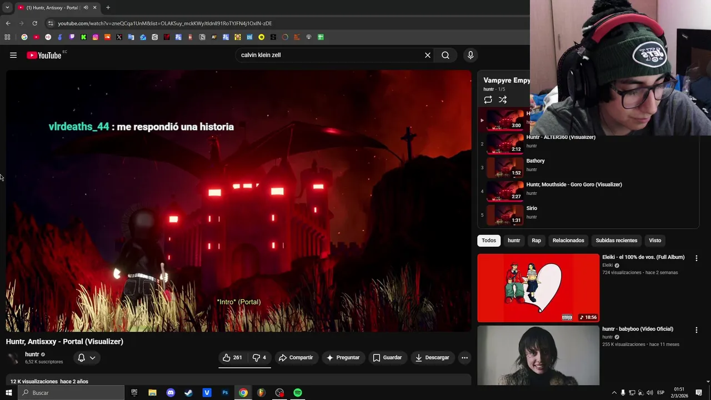Open Steam from the taskbar
Viewport: 711px width, 400px height.
[189, 393]
